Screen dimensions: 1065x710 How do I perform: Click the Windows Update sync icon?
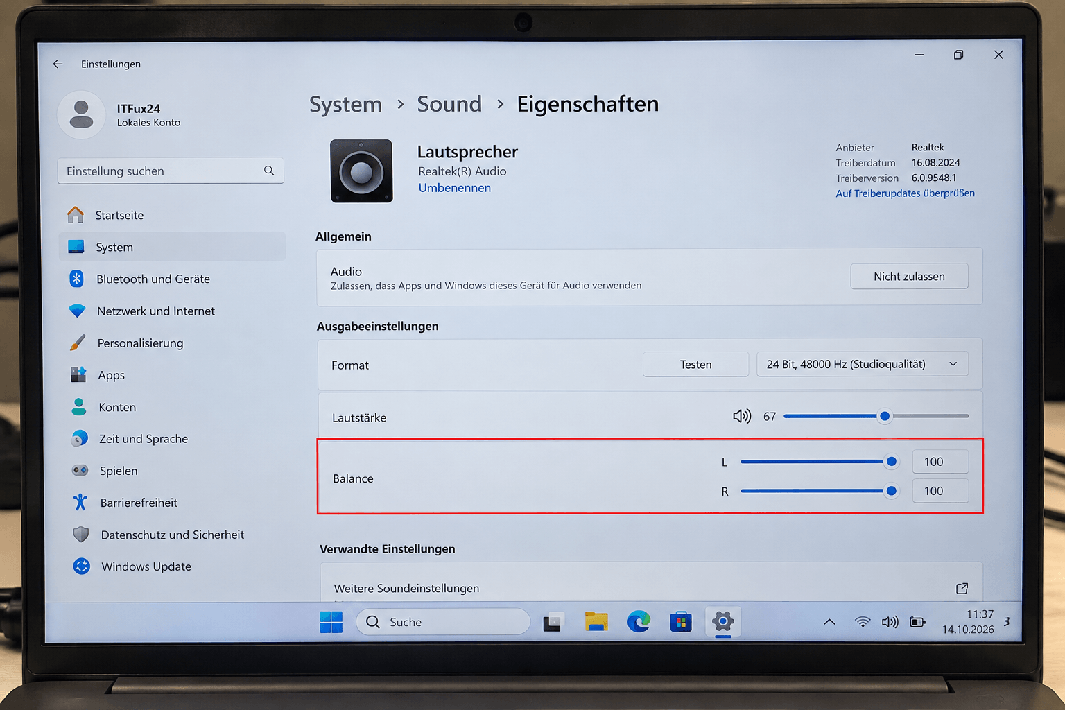pos(82,566)
